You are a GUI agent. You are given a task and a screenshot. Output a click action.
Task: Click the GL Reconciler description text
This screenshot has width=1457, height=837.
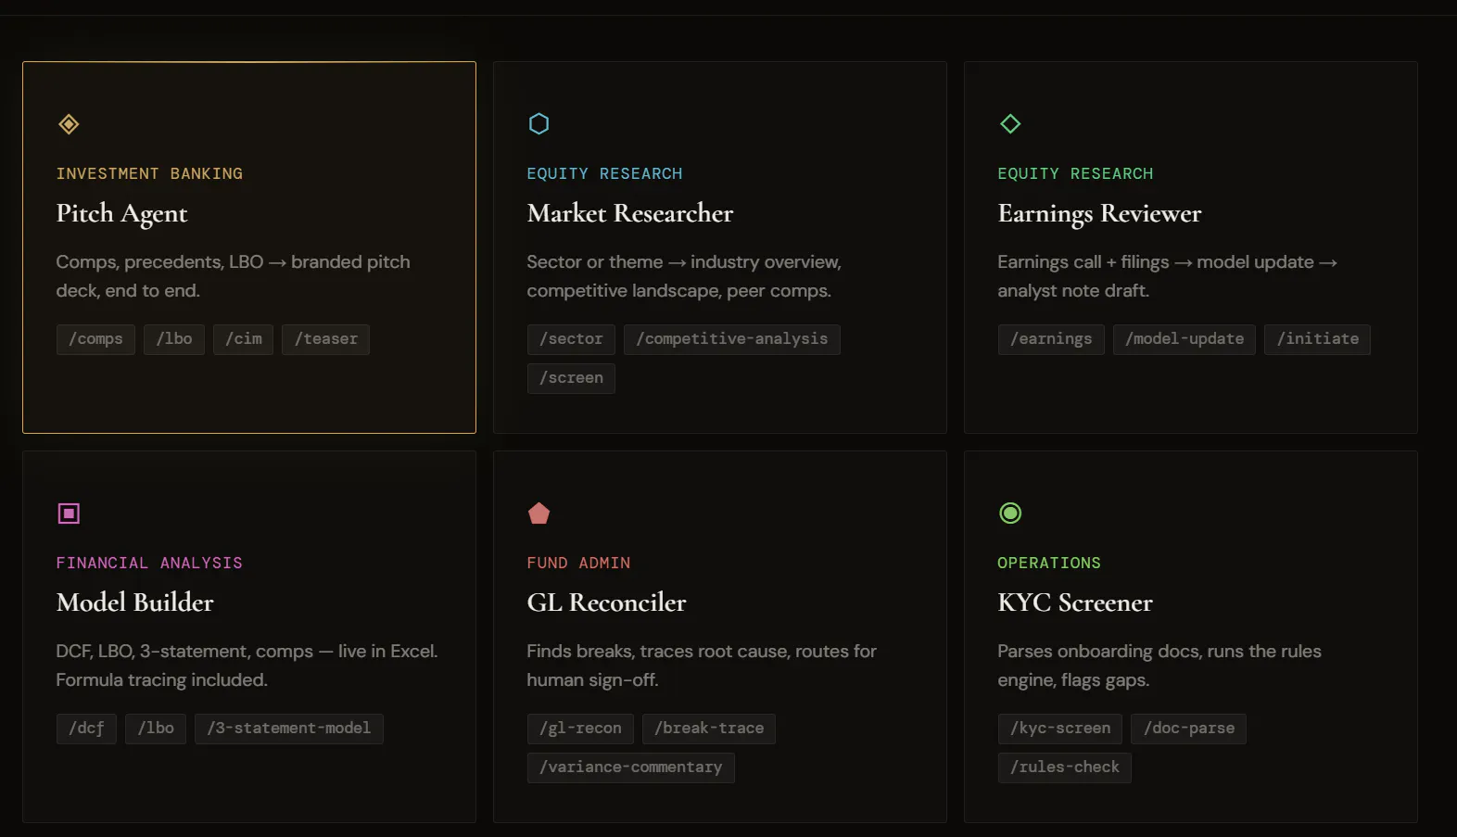coord(702,666)
